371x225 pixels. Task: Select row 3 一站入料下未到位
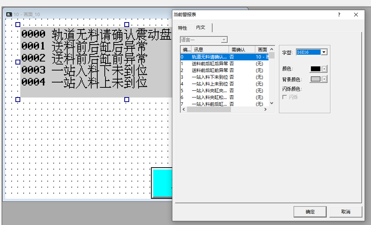pos(210,77)
